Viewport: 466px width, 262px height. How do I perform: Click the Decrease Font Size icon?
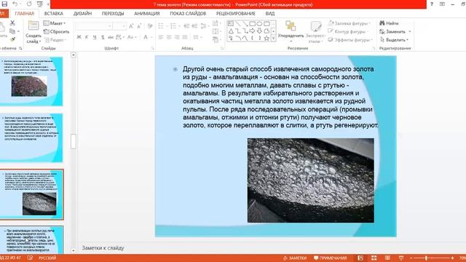click(139, 26)
